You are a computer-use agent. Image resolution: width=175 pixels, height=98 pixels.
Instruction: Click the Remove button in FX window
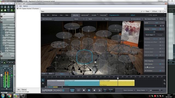(24, 90)
